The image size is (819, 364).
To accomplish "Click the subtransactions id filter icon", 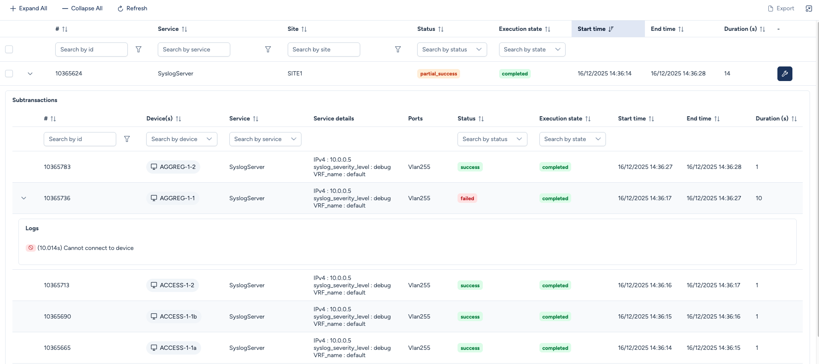I will [127, 139].
